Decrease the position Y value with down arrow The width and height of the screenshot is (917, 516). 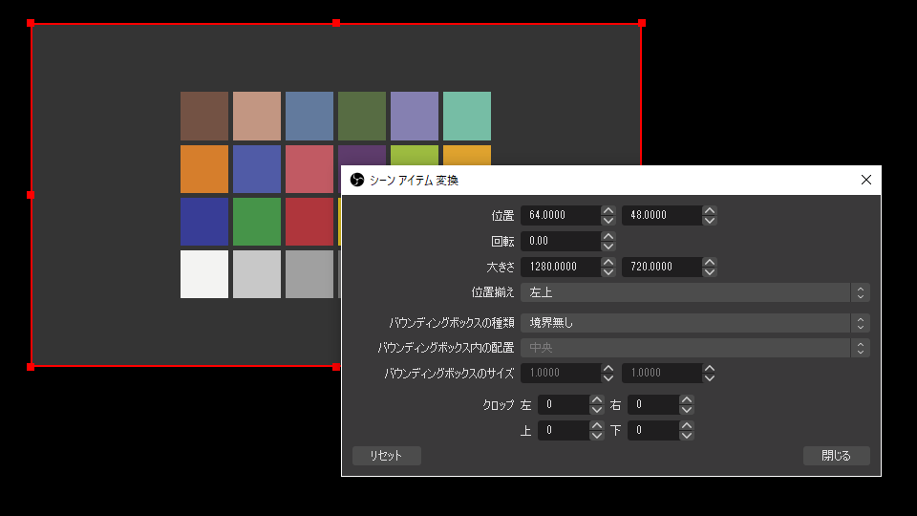tap(710, 221)
